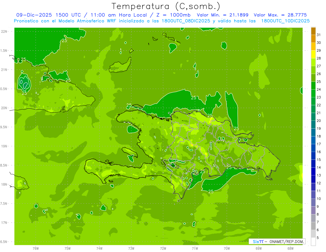Click the '76W' longitude axis label
Viewport: 326px width, 252px height.
pos(36,248)
